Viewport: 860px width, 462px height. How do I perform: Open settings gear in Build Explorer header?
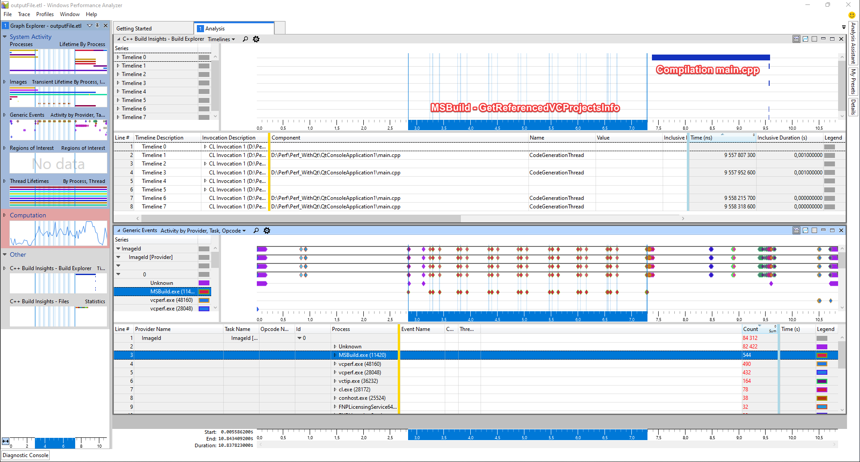(256, 39)
